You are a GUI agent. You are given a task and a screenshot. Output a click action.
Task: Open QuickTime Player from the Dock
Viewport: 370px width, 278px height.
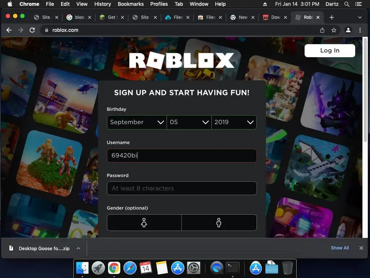pyautogui.click(x=217, y=268)
